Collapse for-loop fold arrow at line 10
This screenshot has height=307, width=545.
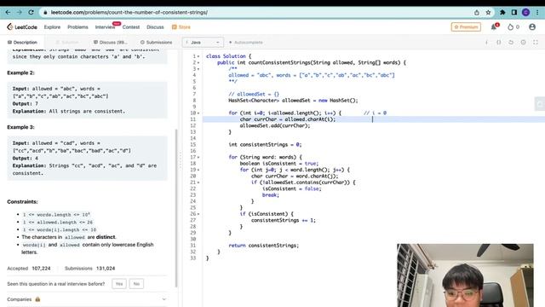point(198,113)
